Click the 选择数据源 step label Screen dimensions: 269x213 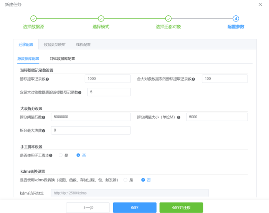[x=33, y=27]
